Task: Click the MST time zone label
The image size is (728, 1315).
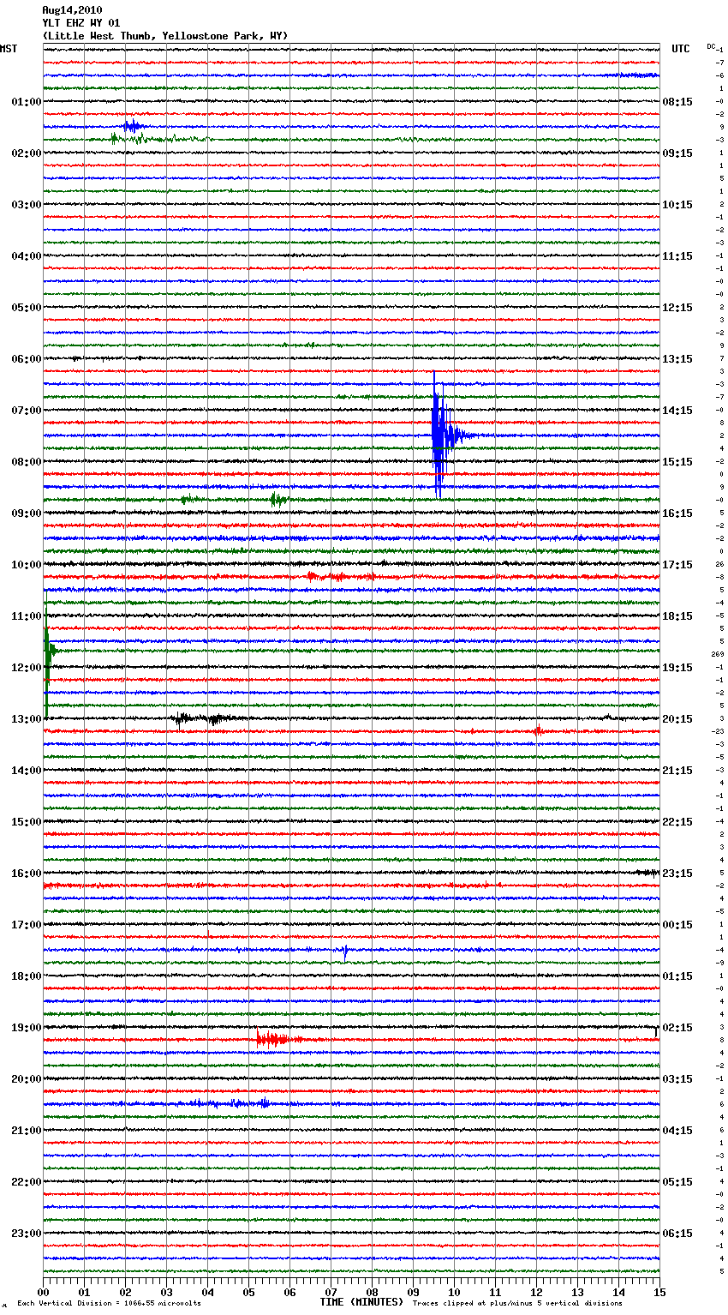Action: coord(9,49)
